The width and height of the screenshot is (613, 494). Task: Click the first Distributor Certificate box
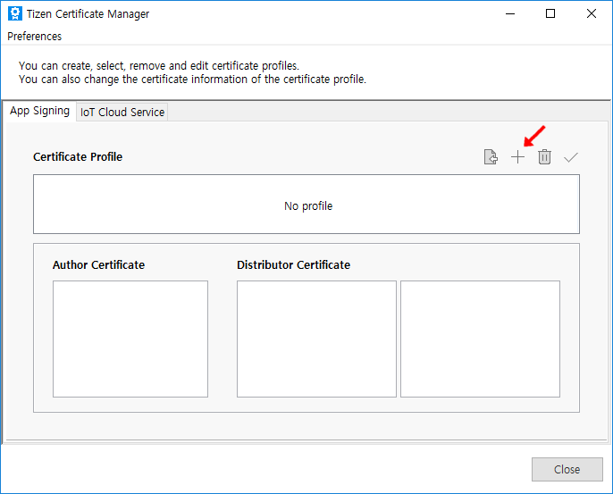tap(316, 339)
